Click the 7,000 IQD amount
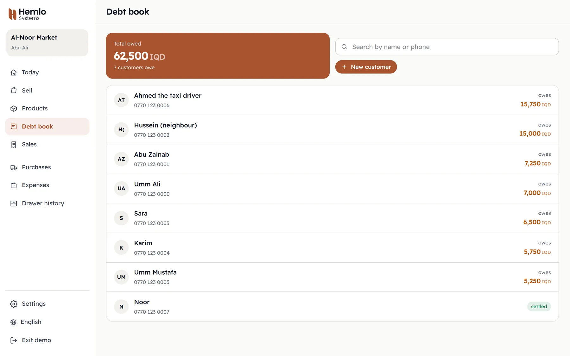 click(537, 193)
